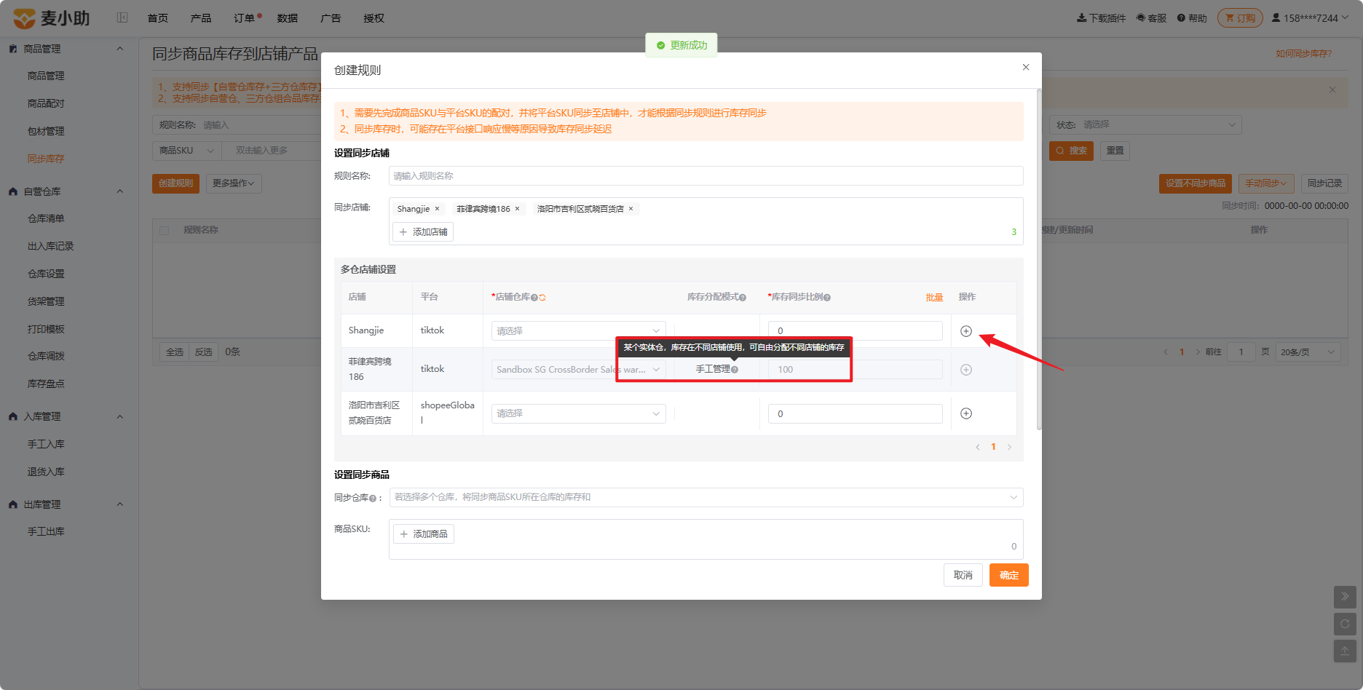Screen dimensions: 1363x690
Task: Open the 广告 top menu
Action: click(x=331, y=18)
